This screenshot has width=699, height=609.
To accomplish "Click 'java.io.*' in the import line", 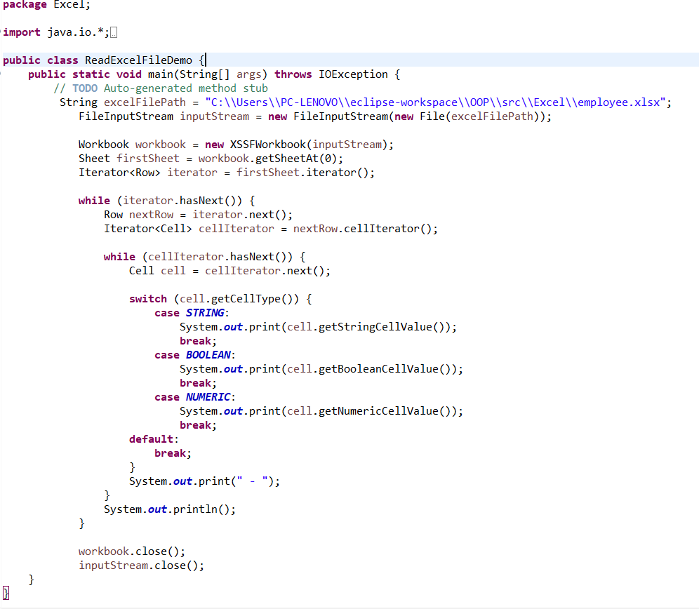I will [x=76, y=32].
